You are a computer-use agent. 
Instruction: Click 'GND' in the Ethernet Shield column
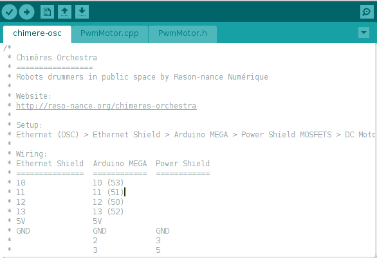[x=23, y=230]
